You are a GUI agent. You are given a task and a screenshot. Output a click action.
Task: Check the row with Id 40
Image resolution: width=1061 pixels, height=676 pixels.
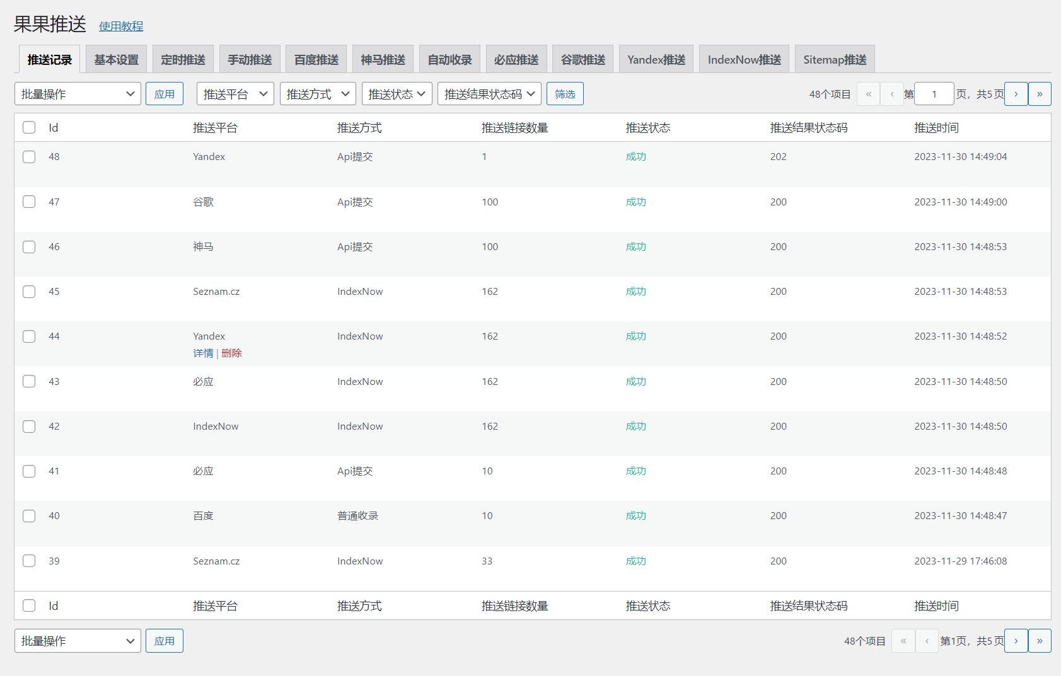tap(29, 516)
